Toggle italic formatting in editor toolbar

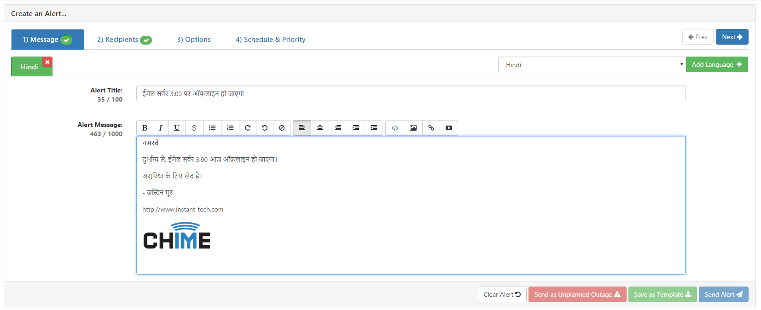point(161,128)
